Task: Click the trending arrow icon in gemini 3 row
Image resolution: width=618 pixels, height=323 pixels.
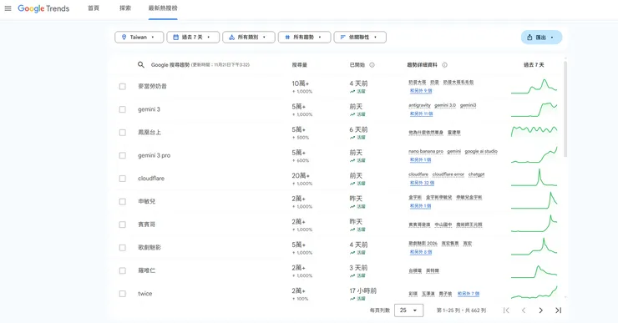Action: pyautogui.click(x=352, y=114)
